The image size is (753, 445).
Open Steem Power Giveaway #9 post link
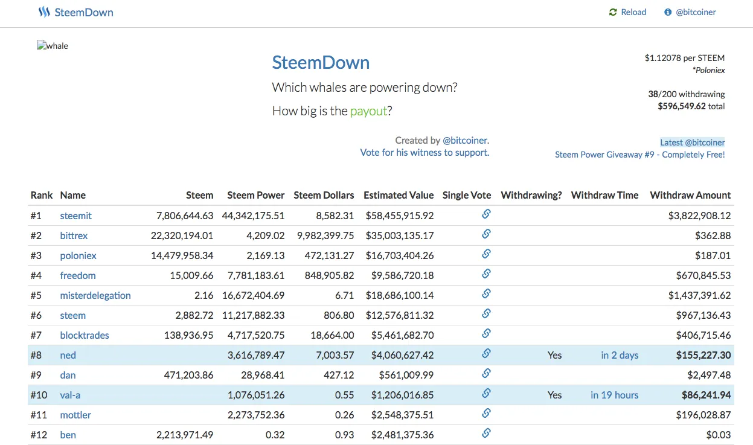(x=640, y=155)
